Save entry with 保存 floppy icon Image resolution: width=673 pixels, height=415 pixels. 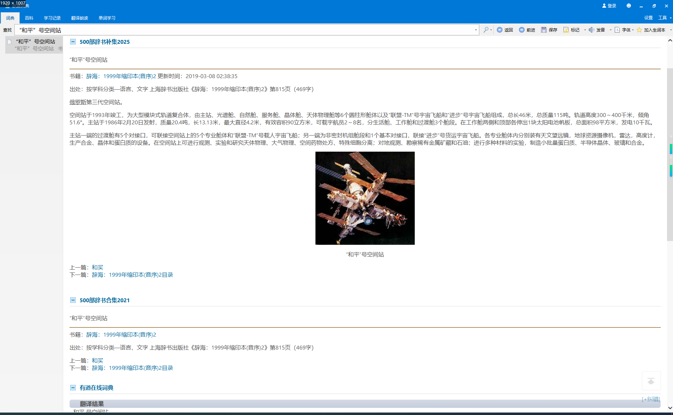[544, 30]
